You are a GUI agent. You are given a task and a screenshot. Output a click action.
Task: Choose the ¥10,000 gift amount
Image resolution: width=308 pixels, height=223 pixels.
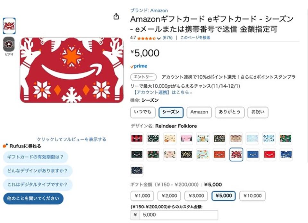252,196
